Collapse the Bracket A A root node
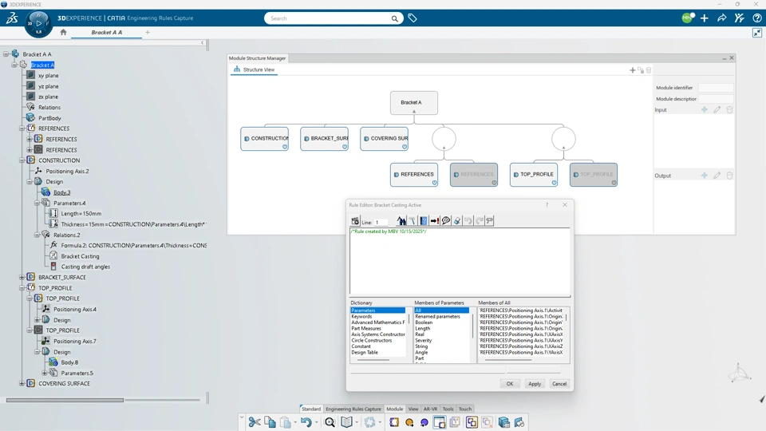Viewport: 766px width, 431px height. point(6,54)
